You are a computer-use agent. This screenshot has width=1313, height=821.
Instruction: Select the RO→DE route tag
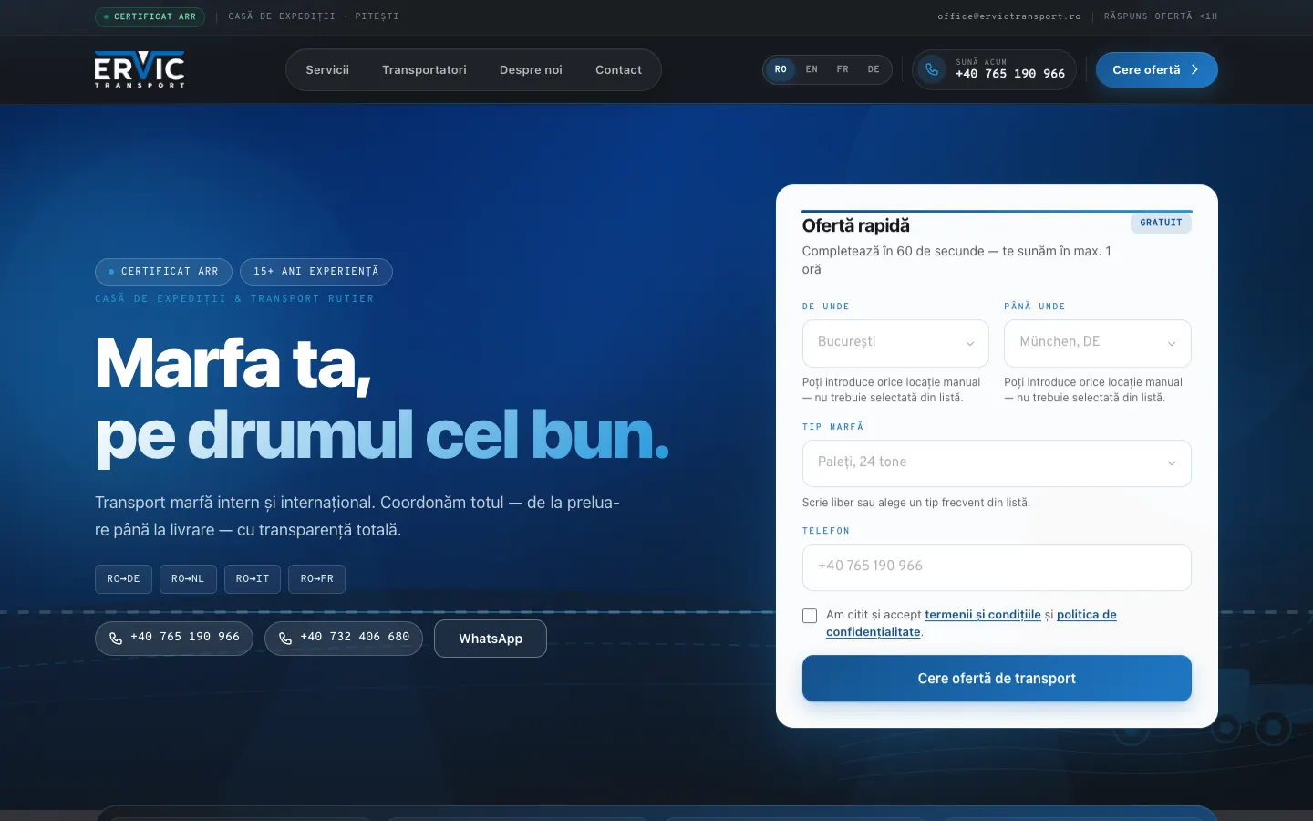pyautogui.click(x=123, y=579)
